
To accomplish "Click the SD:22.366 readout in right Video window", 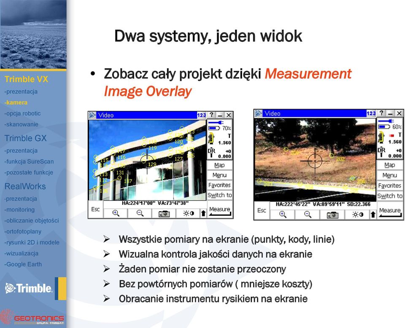I will pos(359,204).
